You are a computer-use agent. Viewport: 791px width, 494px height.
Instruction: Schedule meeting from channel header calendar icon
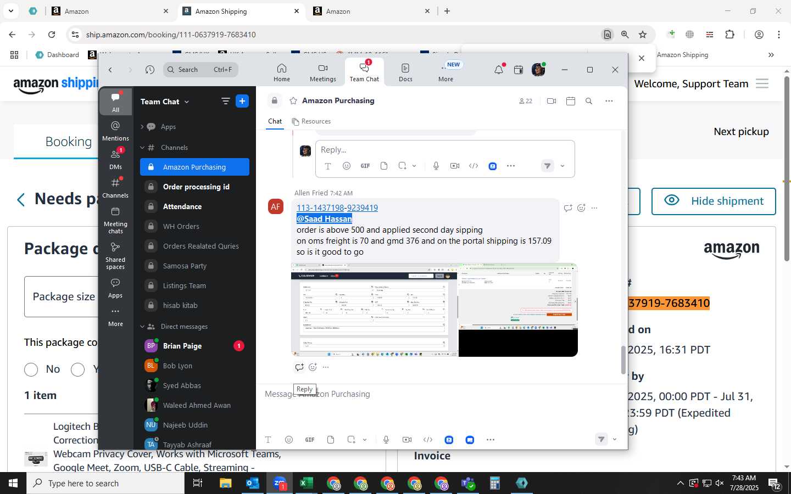click(571, 101)
